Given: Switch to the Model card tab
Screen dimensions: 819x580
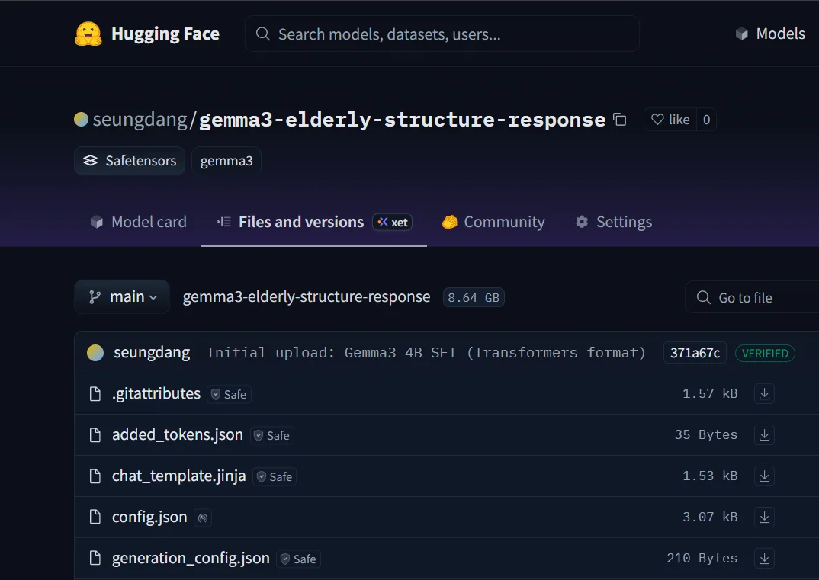Looking at the screenshot, I should tap(139, 222).
